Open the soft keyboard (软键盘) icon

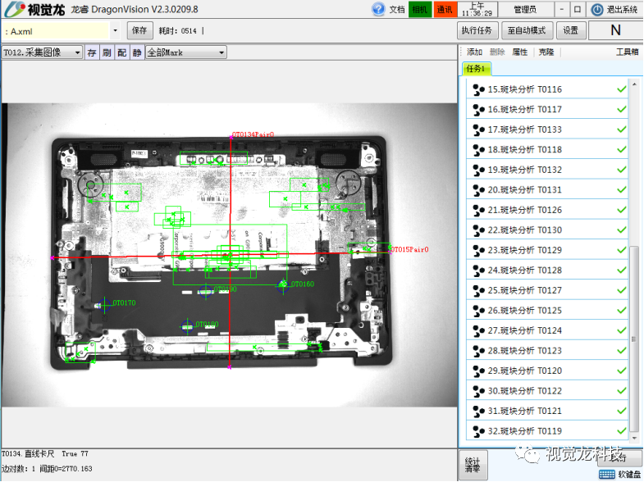[607, 475]
